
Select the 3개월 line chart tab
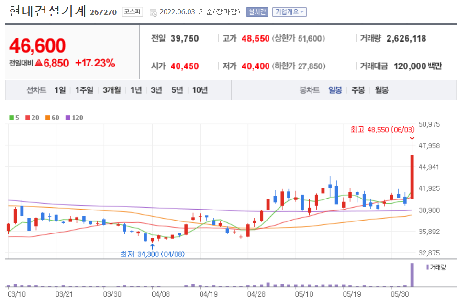pyautogui.click(x=112, y=90)
